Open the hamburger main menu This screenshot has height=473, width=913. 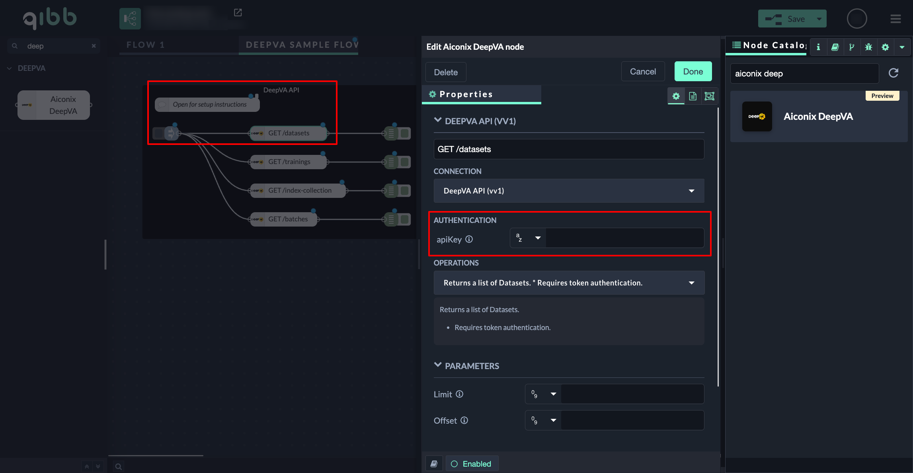pos(895,19)
